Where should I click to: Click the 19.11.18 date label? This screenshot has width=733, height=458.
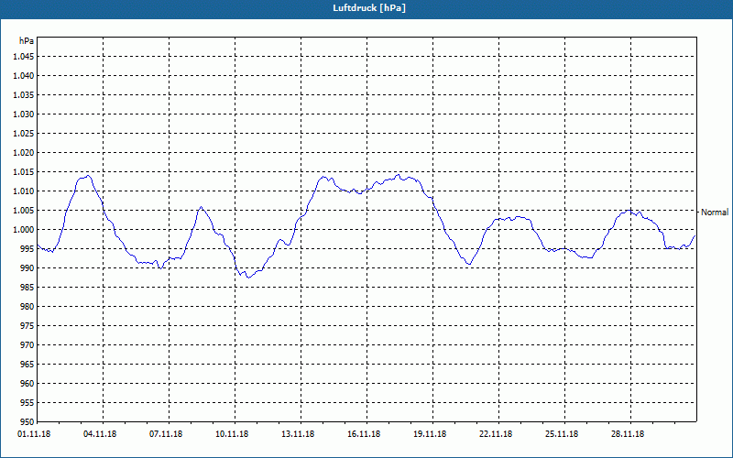pyautogui.click(x=430, y=434)
